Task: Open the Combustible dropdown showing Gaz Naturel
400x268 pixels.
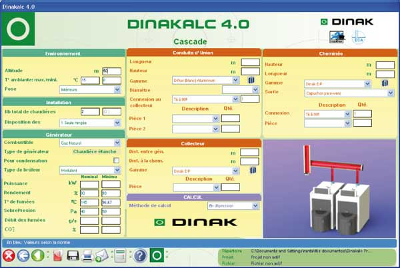Action: click(90, 143)
